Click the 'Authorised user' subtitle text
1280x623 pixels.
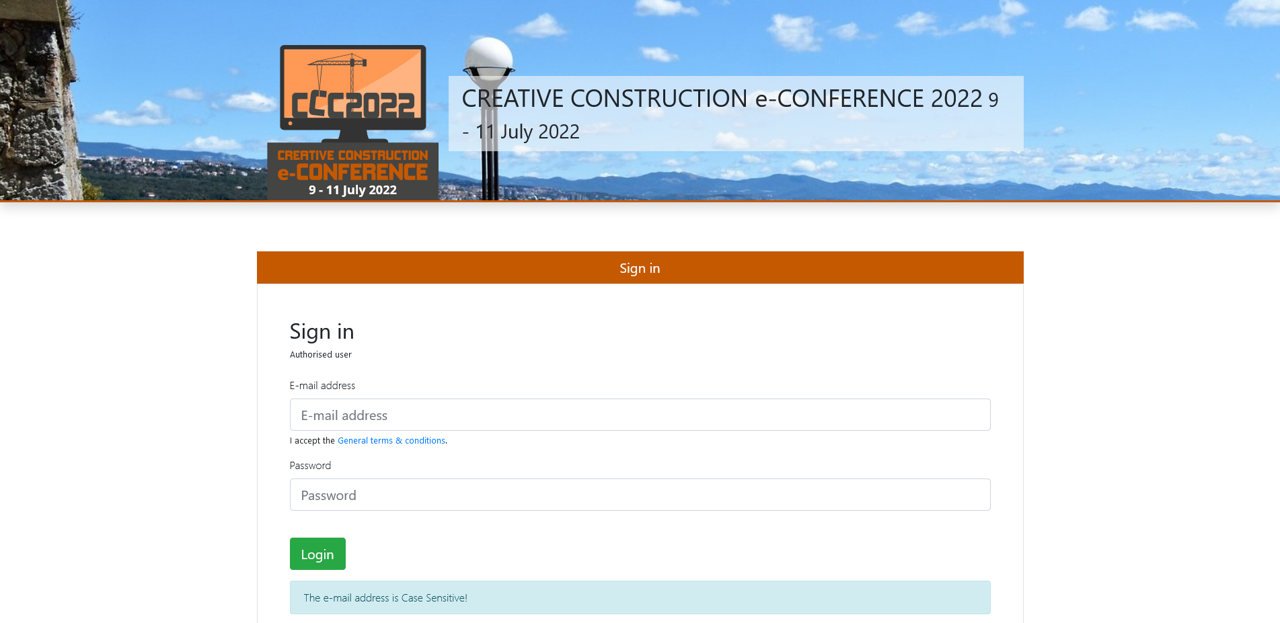321,355
